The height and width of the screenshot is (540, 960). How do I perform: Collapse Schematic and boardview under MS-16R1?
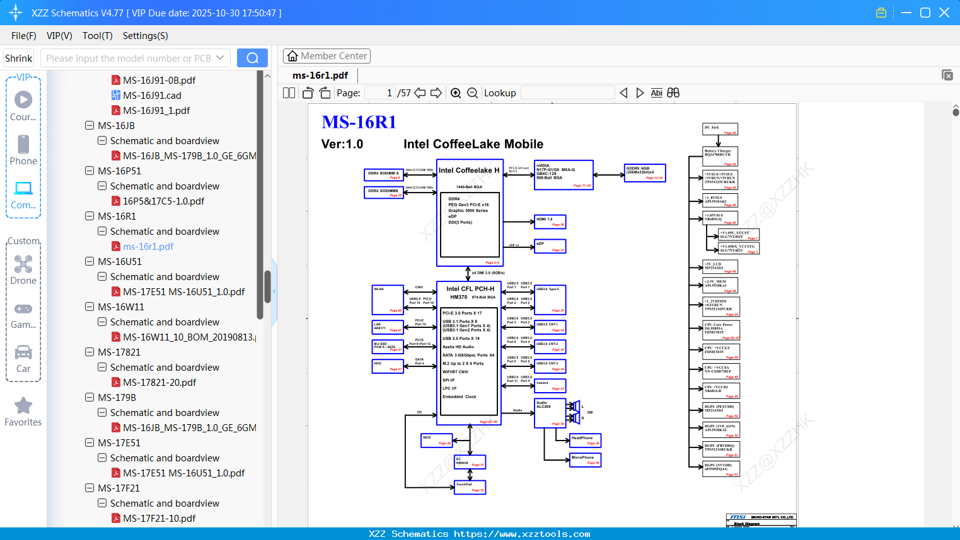point(102,232)
